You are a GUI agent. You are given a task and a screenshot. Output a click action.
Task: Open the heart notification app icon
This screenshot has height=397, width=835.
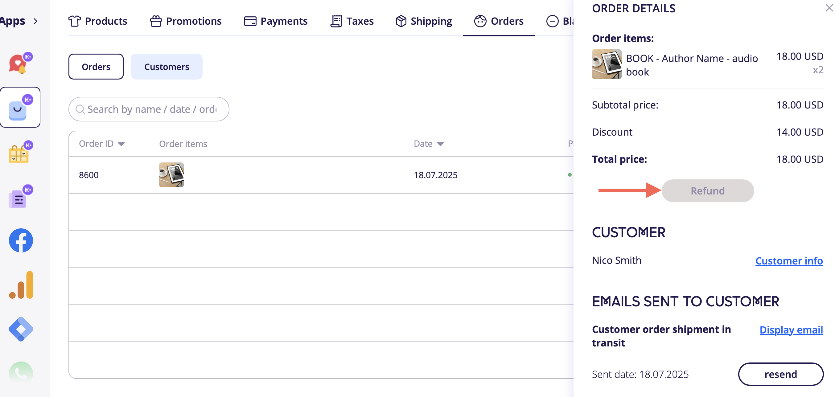(x=20, y=63)
